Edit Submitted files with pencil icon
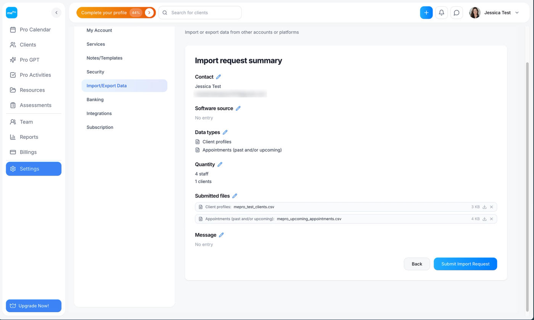534x320 pixels. pos(235,196)
